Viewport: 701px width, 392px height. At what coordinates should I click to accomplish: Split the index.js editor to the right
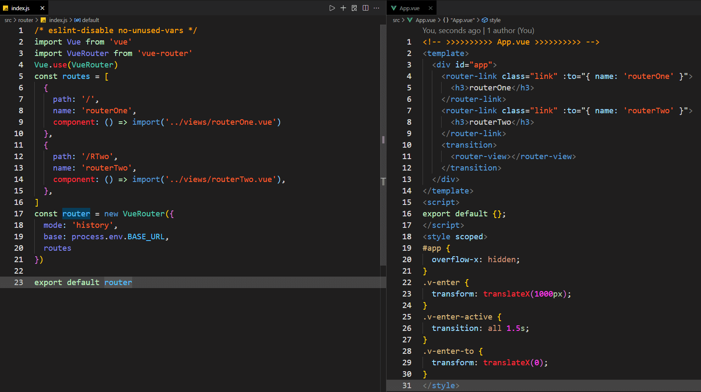[365, 8]
